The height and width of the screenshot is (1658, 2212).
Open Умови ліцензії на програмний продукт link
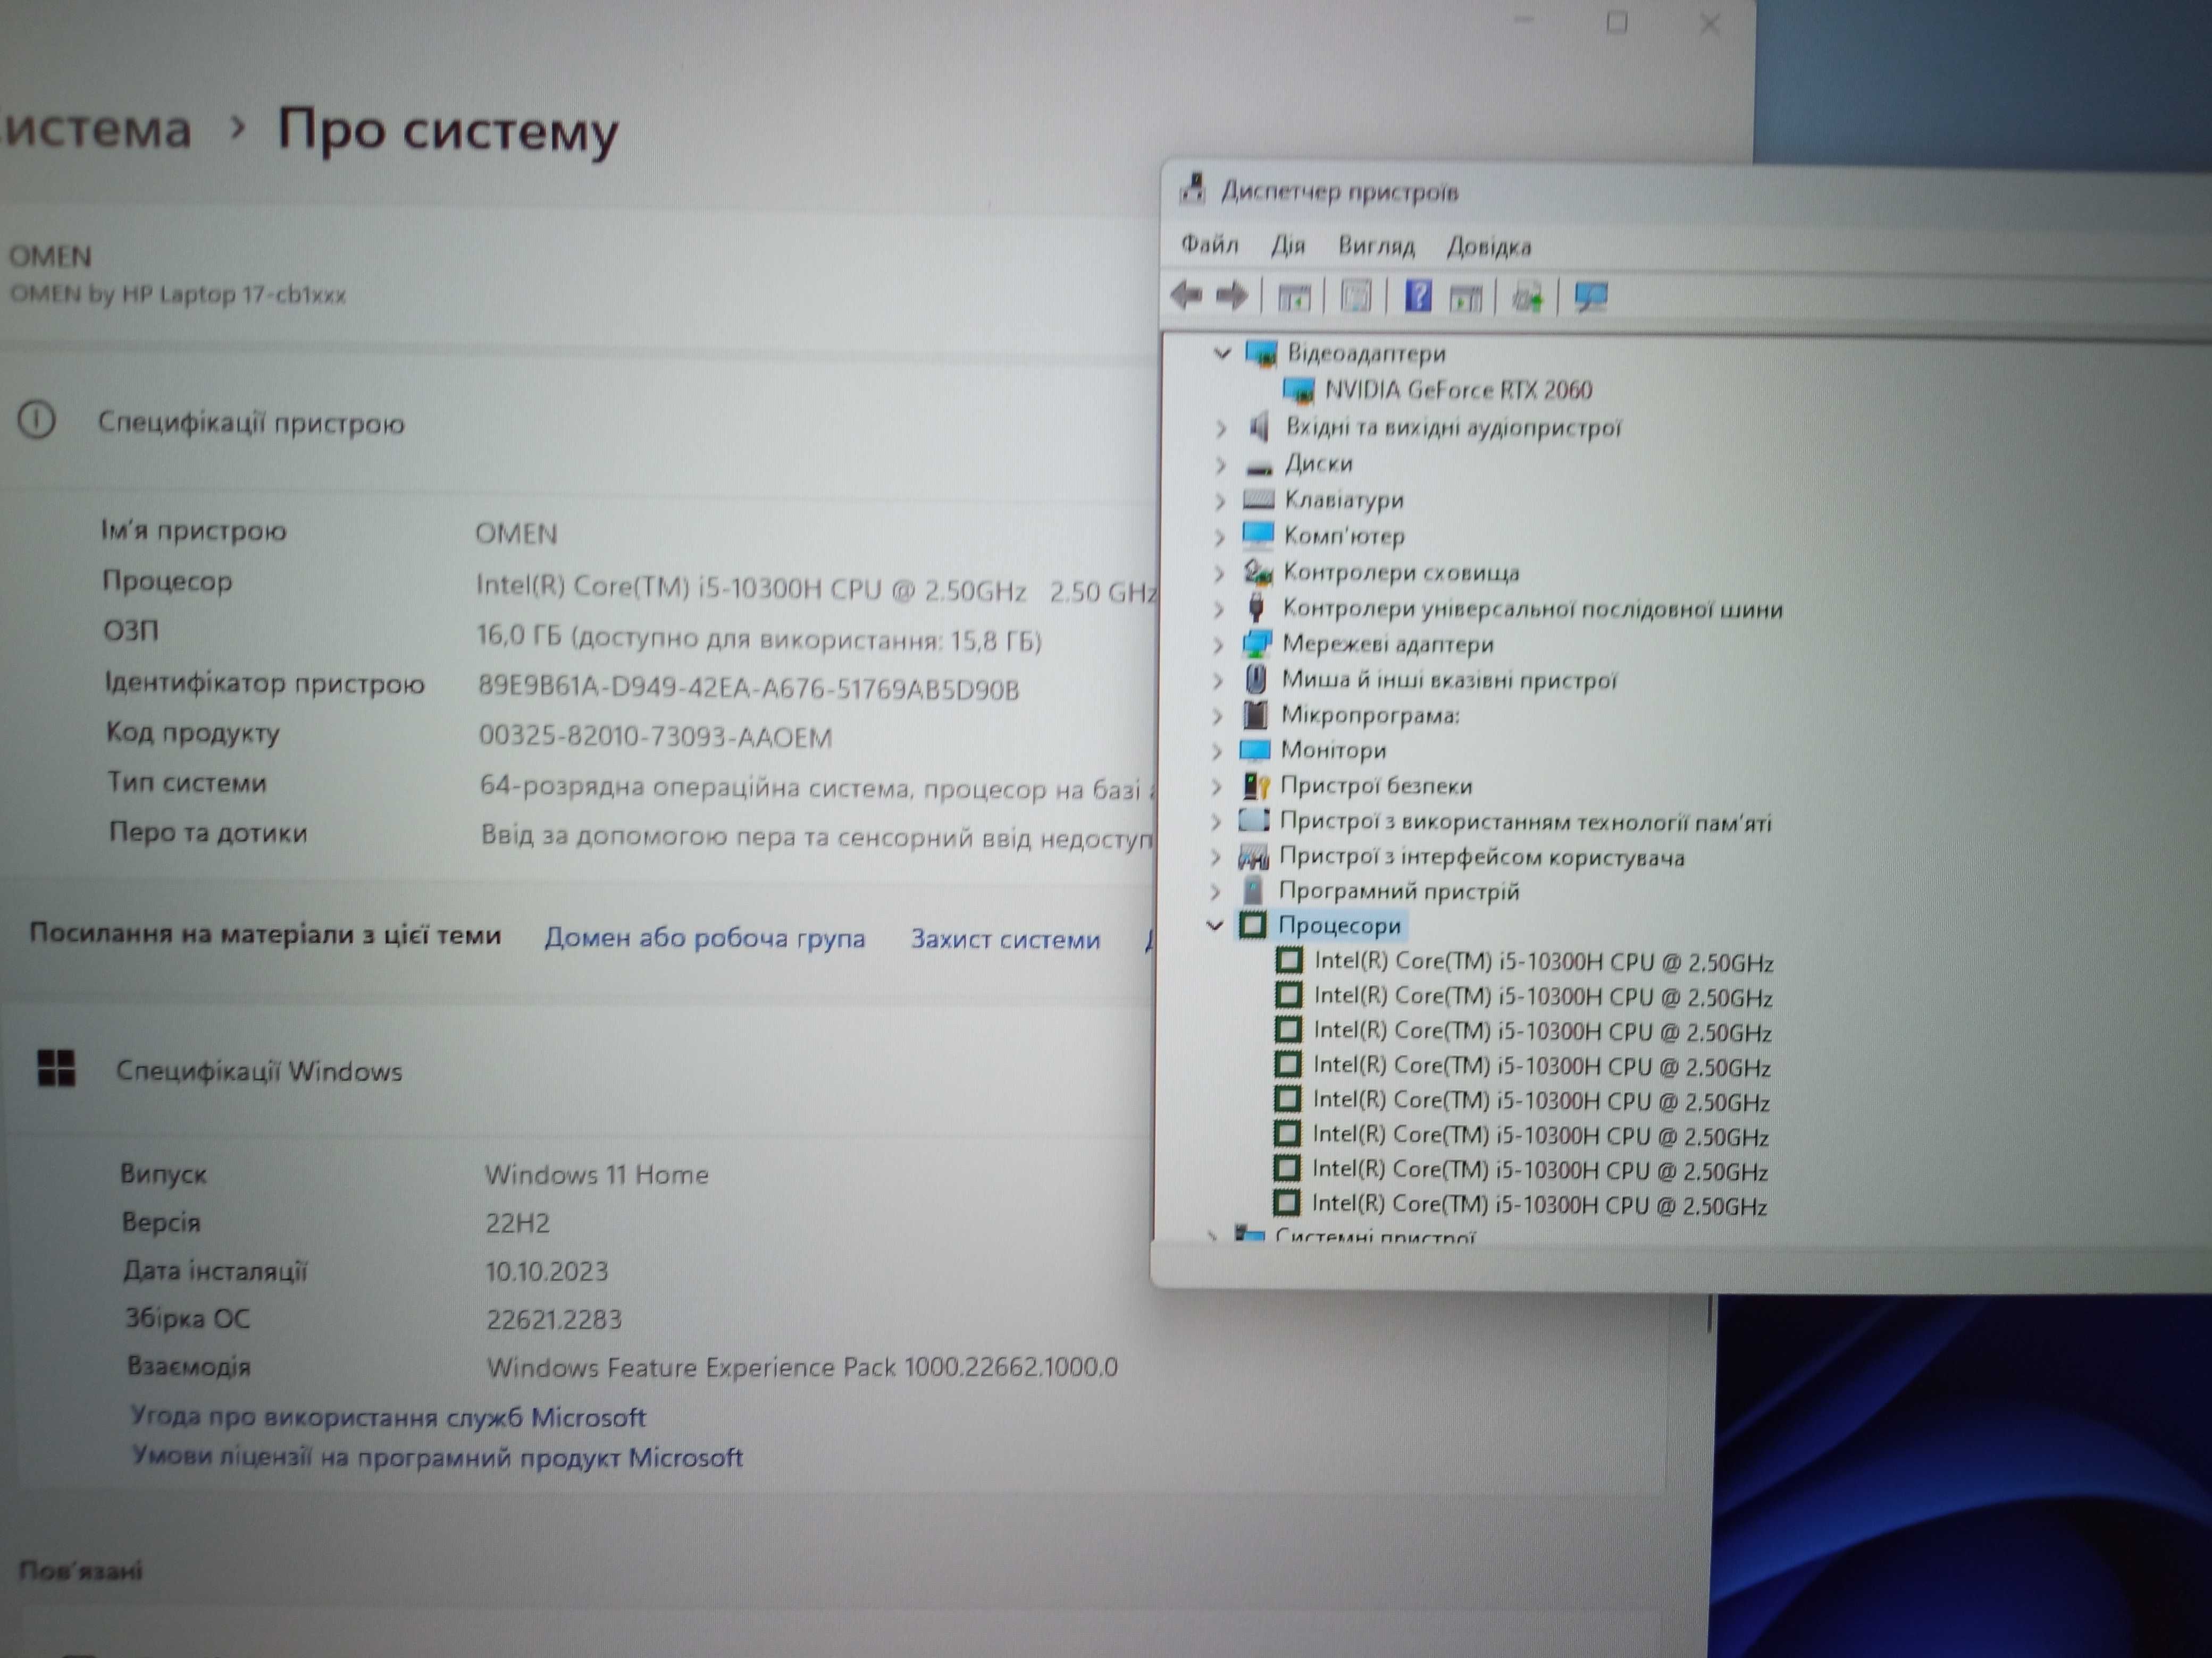point(437,1457)
